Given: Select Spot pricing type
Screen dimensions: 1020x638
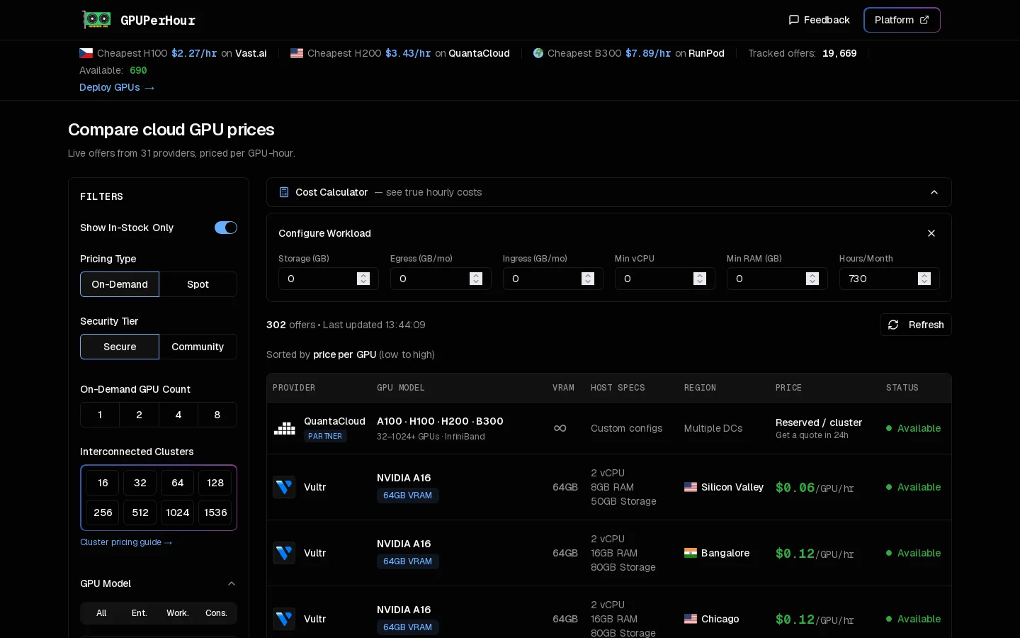Looking at the screenshot, I should pos(198,284).
